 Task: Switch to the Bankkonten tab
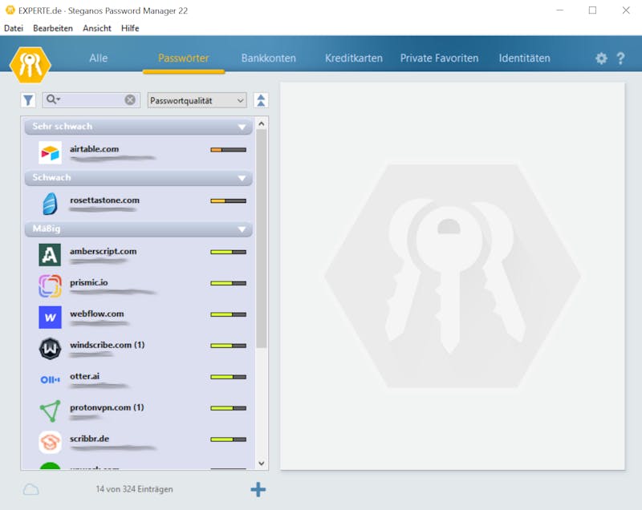point(269,58)
